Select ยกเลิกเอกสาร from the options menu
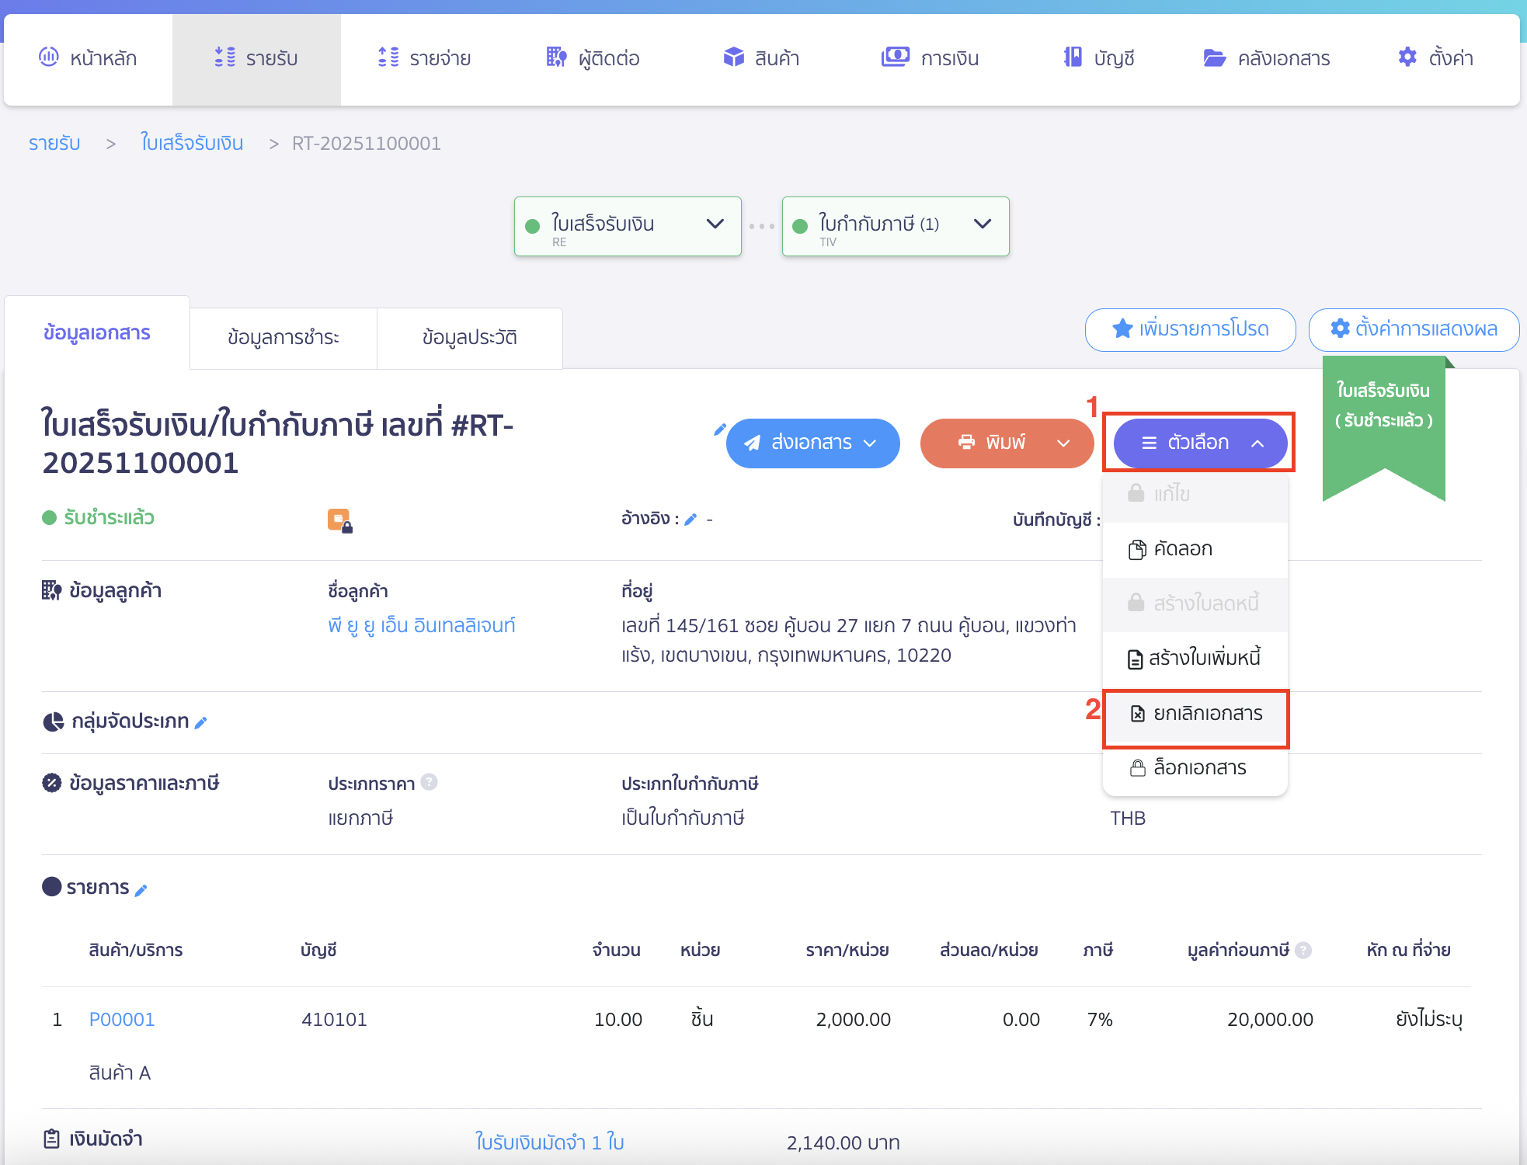Screen dimensions: 1527x1165 click(1206, 713)
